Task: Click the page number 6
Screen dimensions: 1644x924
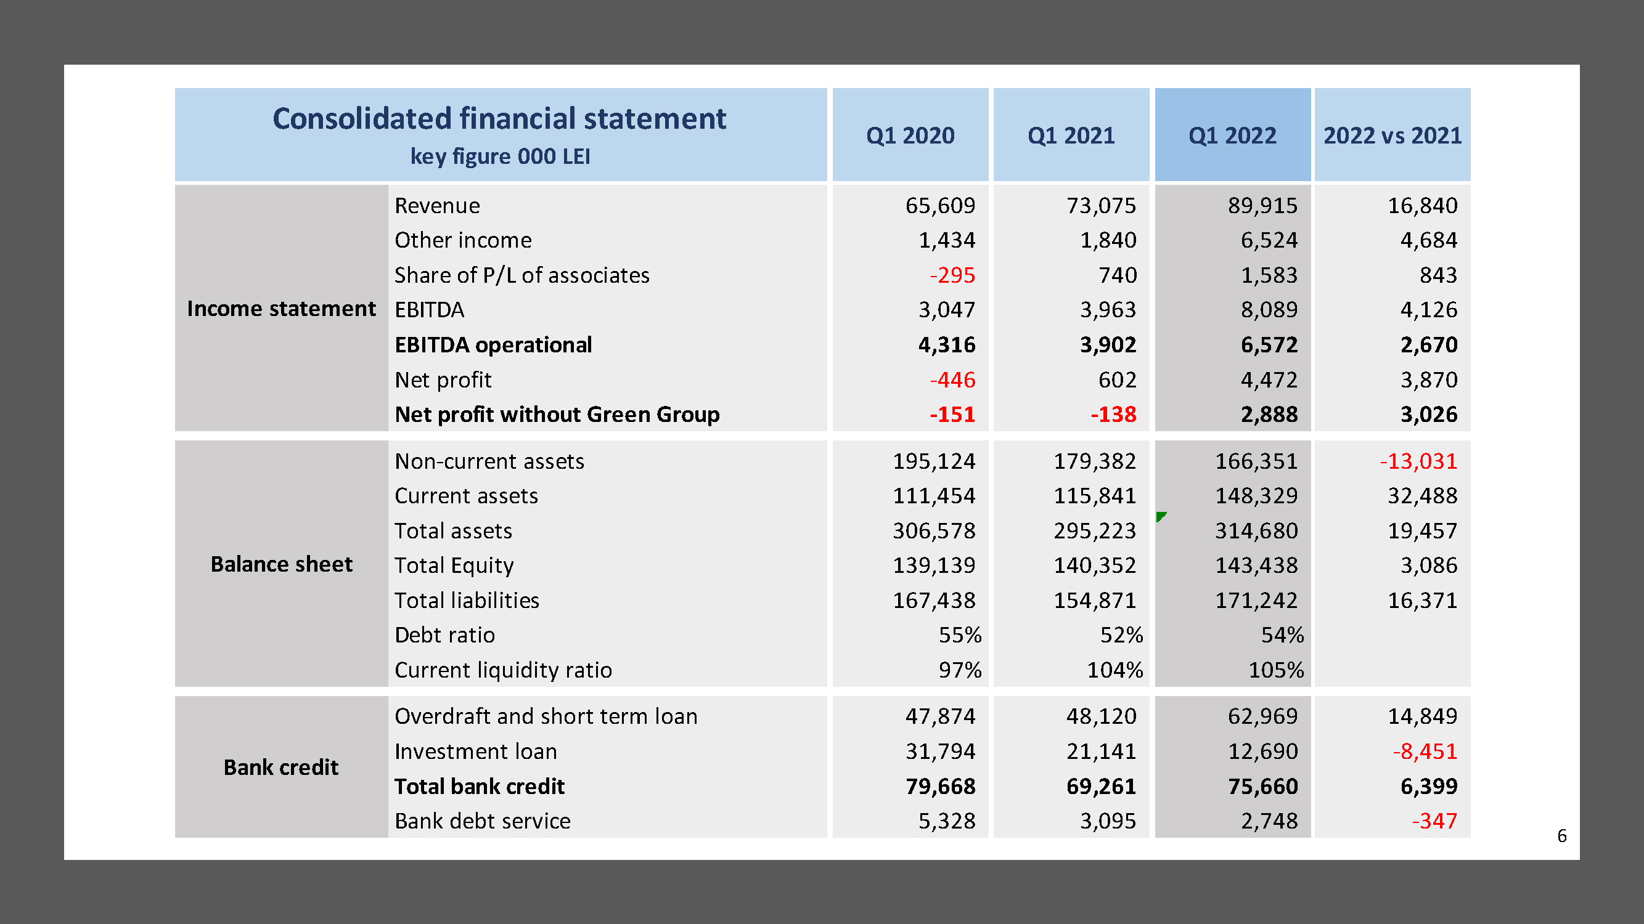Action: tap(1561, 836)
